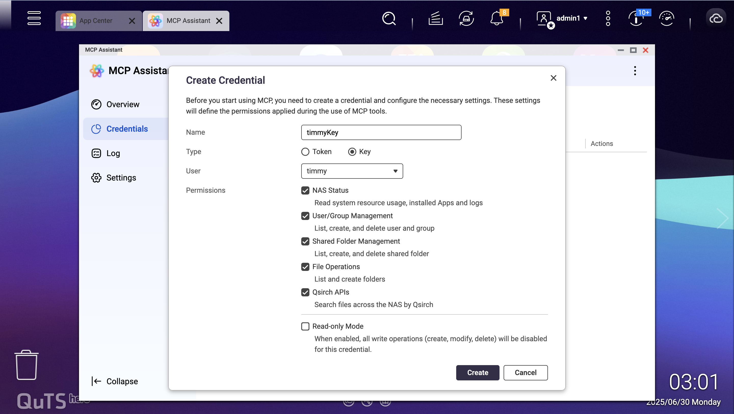Expand the User dropdown showing timmy
This screenshot has width=734, height=414.
click(x=352, y=171)
